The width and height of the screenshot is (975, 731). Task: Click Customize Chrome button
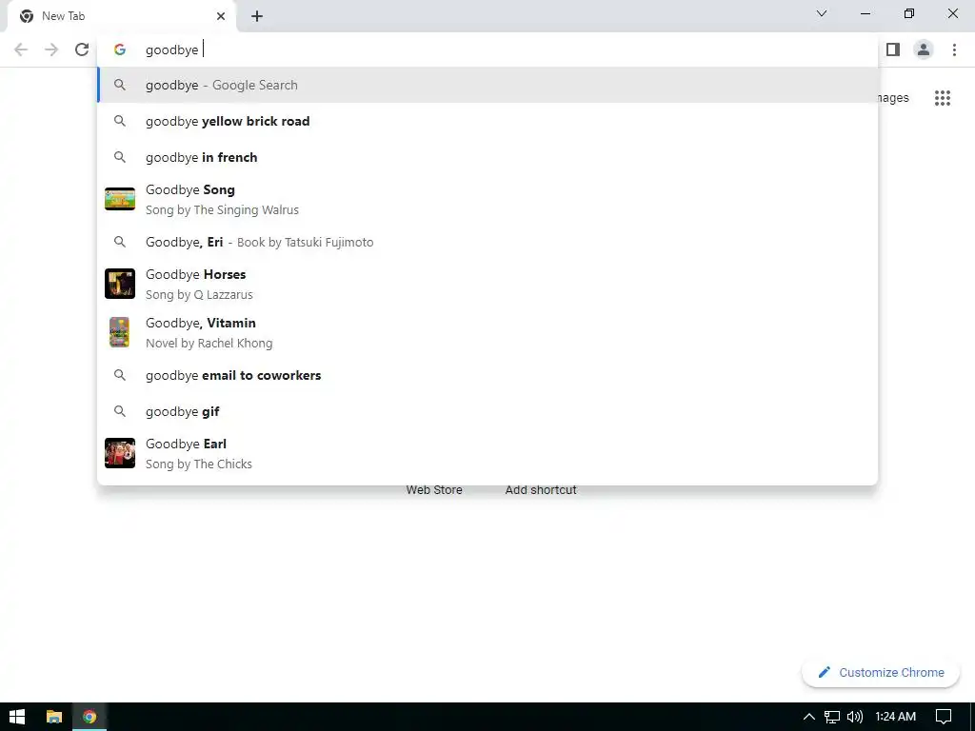click(881, 672)
